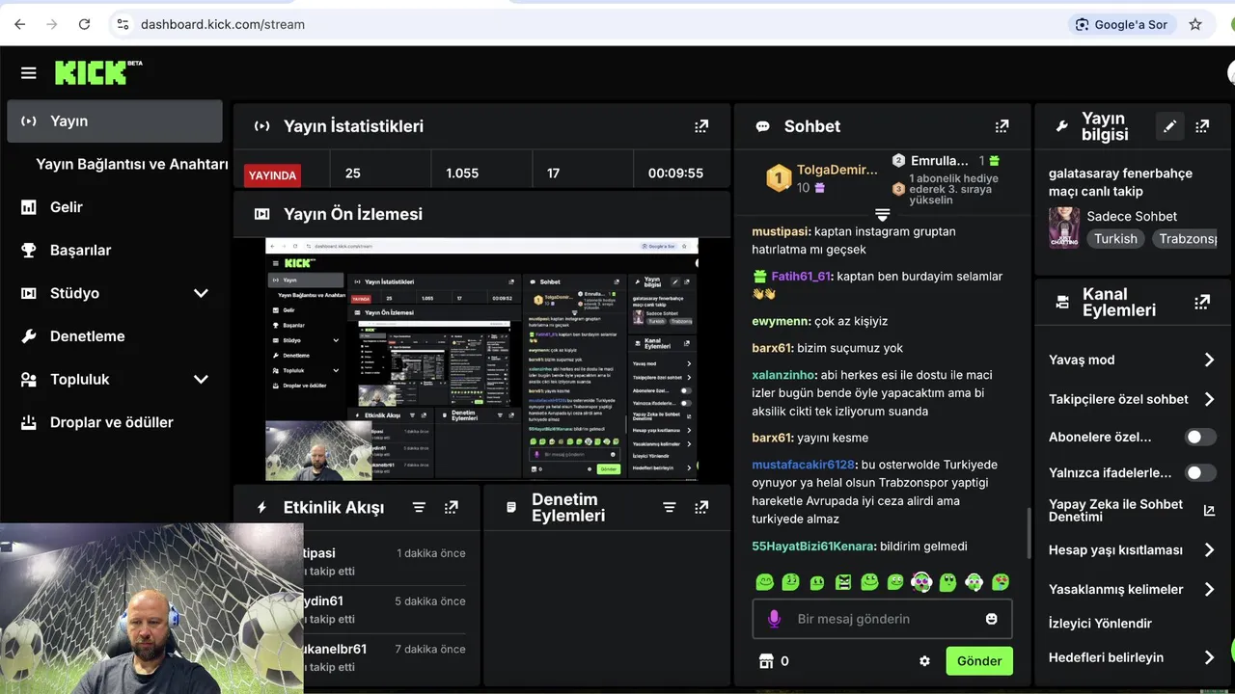Click the stream title galatasaray fenerbahçe text
The width and height of the screenshot is (1235, 694).
1120,182
